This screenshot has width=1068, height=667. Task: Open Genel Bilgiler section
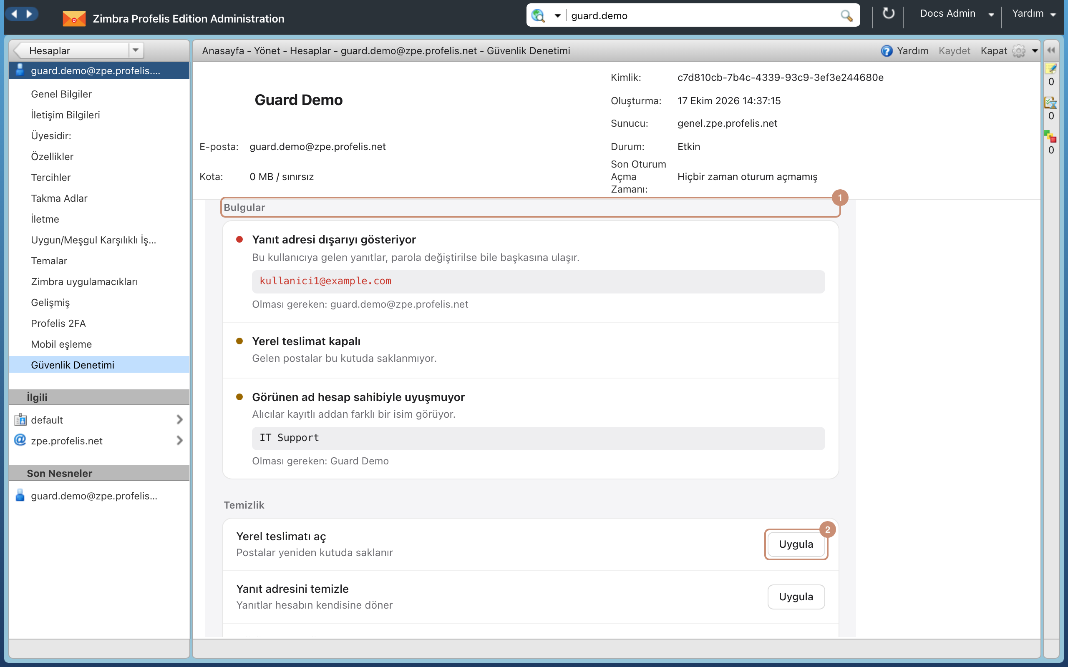(x=61, y=94)
